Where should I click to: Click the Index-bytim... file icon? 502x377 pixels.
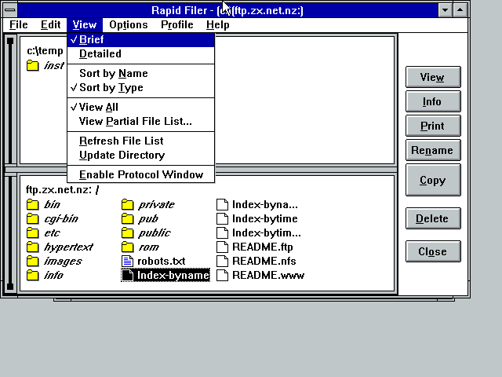(222, 232)
